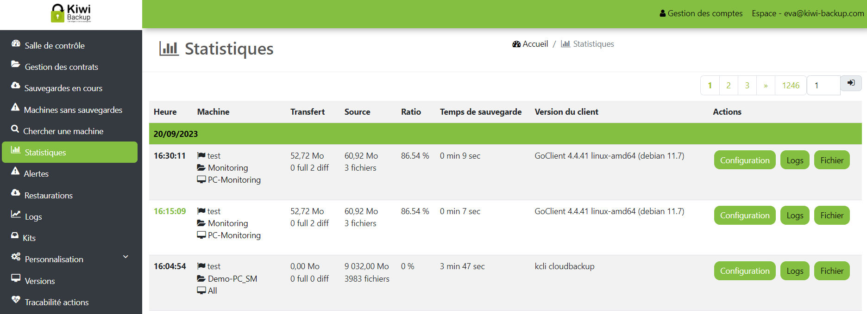Click the 9 032,00 Mo source value
The image size is (867, 314).
tap(367, 266)
